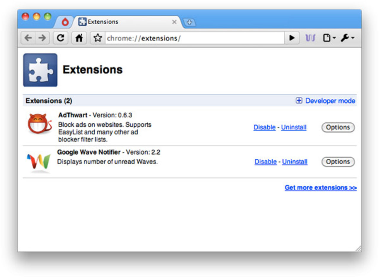Open the home page via home icon
The width and height of the screenshot is (379, 277).
pyautogui.click(x=79, y=38)
